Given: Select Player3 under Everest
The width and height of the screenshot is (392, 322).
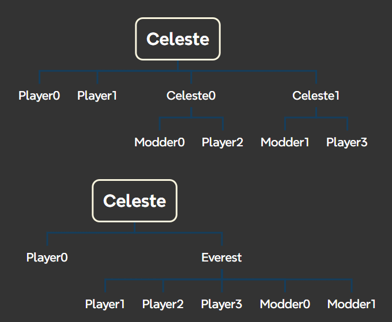Looking at the screenshot, I should (x=222, y=304).
